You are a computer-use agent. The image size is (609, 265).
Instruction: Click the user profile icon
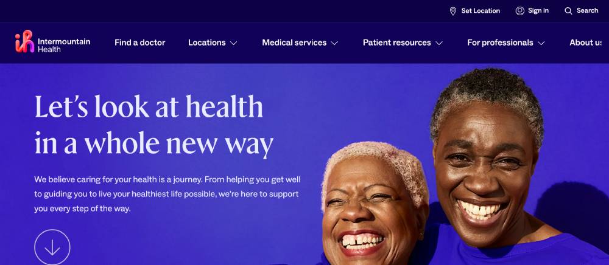point(520,11)
